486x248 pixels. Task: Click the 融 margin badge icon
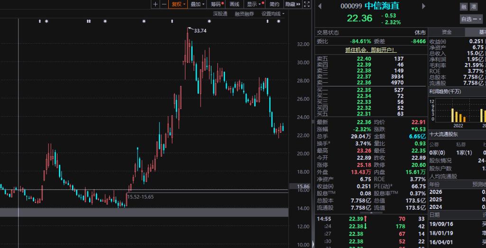464,6
